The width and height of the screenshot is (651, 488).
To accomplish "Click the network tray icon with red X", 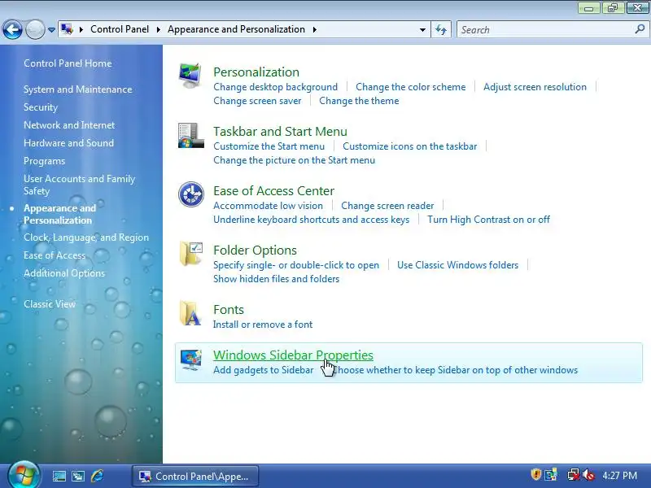I will (574, 475).
